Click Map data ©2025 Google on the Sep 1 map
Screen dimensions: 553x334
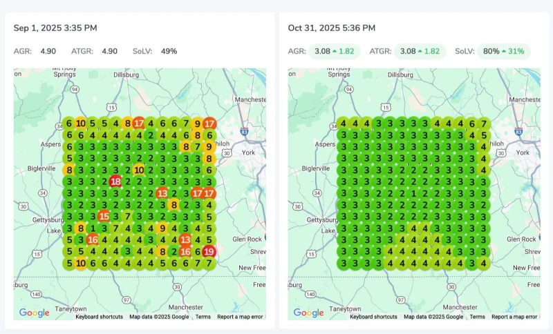pos(159,317)
